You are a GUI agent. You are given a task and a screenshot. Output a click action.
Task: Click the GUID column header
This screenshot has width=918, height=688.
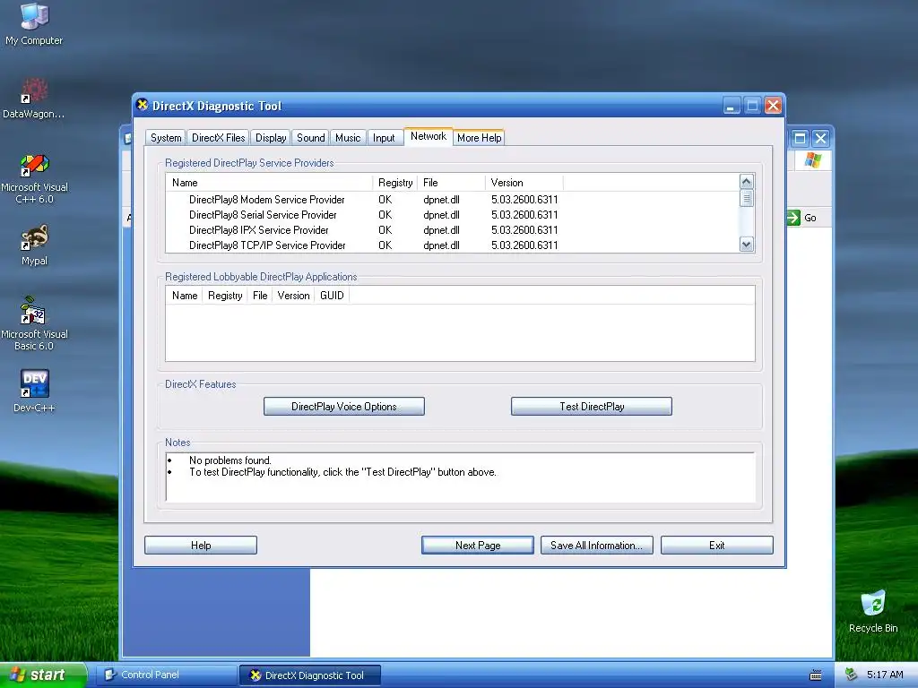point(332,296)
